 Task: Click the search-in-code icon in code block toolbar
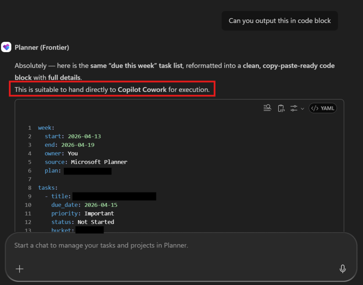[x=267, y=108]
